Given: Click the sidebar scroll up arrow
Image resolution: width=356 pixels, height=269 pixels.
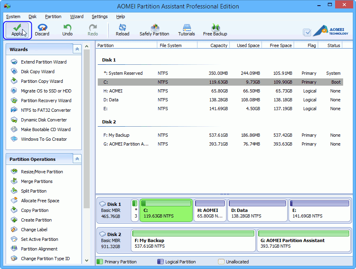Looking at the screenshot, I should [x=87, y=46].
